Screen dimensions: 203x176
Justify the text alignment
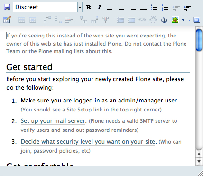click(x=143, y=7)
